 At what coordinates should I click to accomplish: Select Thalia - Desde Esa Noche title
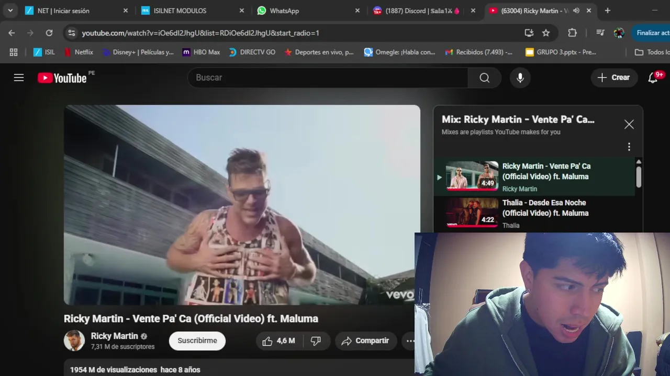545,208
